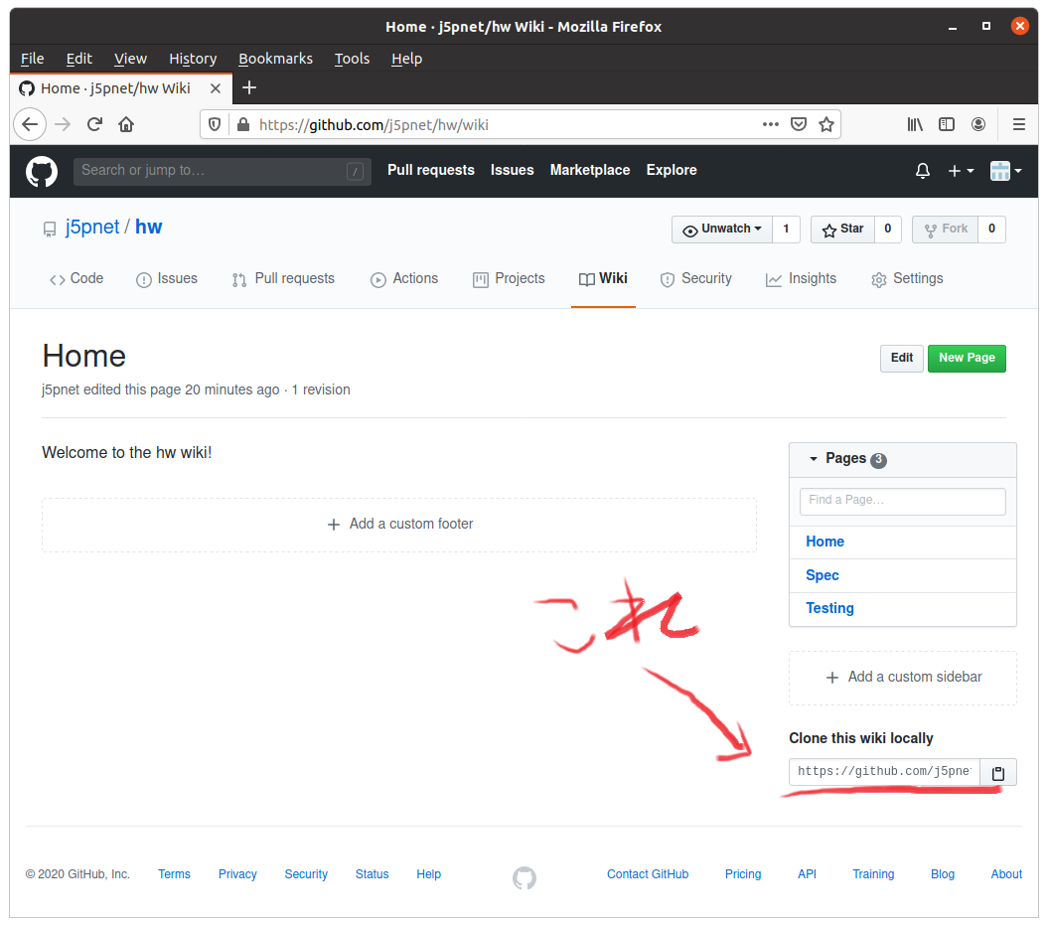Open the Firefox hamburger menu
This screenshot has width=1048, height=927.
(x=1019, y=124)
